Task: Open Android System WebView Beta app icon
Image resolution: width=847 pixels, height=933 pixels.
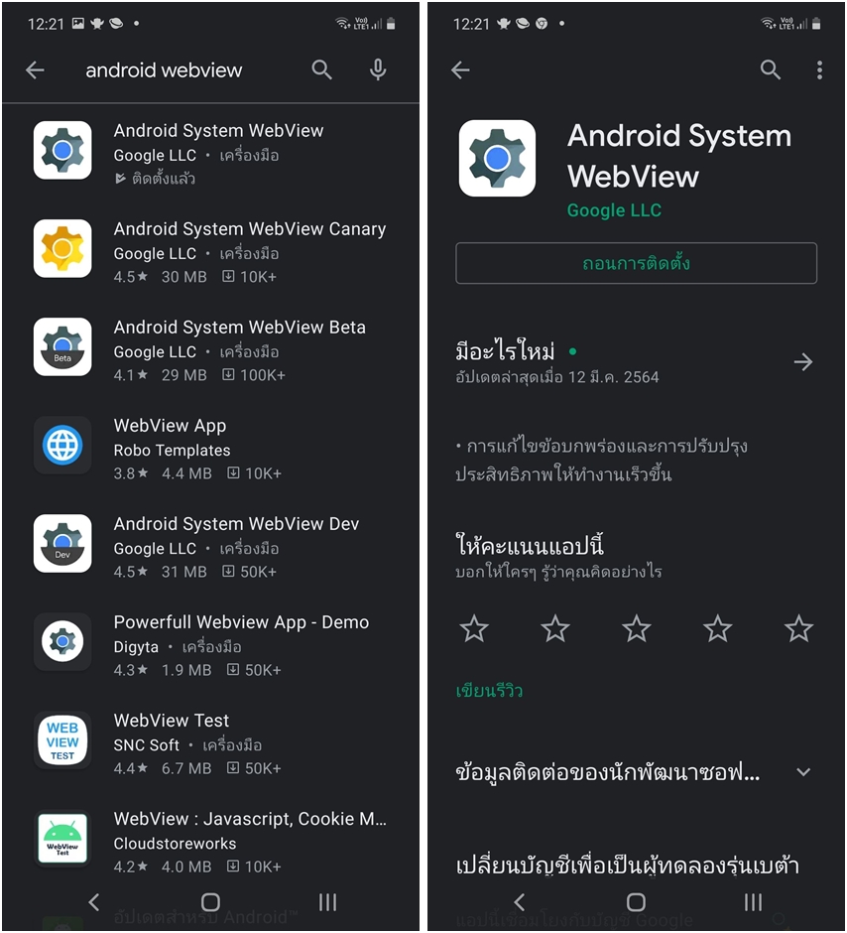Action: pos(62,347)
